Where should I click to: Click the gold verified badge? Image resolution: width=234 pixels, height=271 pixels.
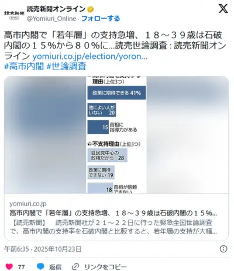pyautogui.click(x=90, y=9)
